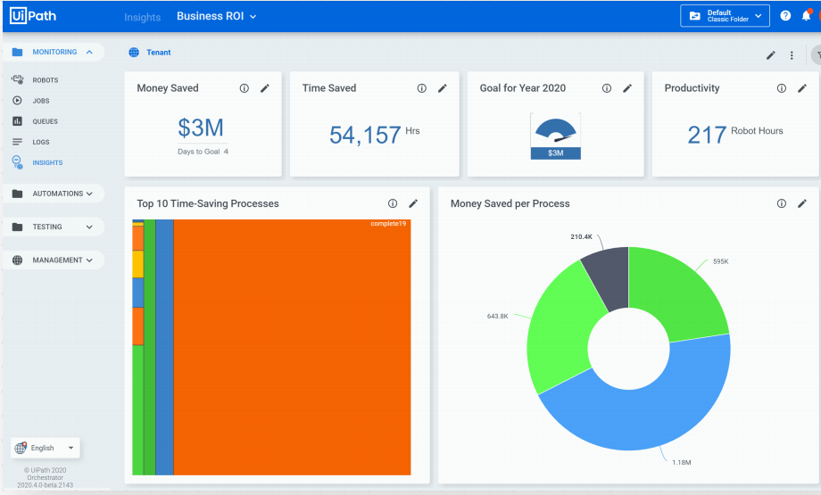Click the Testing folder icon
The image size is (821, 495).
(17, 227)
